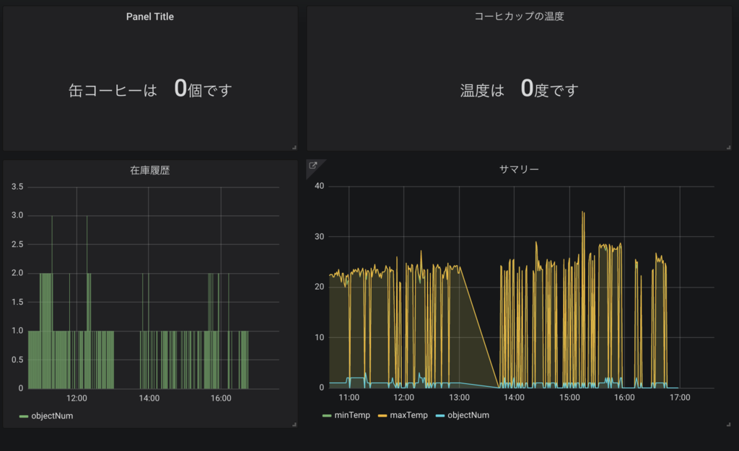Click the 11:00 axis label in サマリー

pos(349,398)
